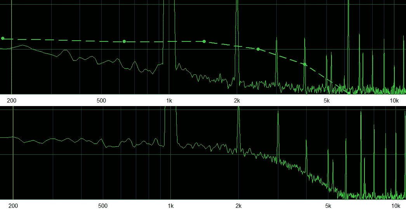Image resolution: width=406 pixels, height=209 pixels.
Task: Click the 1k label under bottom graph
Action: point(171,206)
